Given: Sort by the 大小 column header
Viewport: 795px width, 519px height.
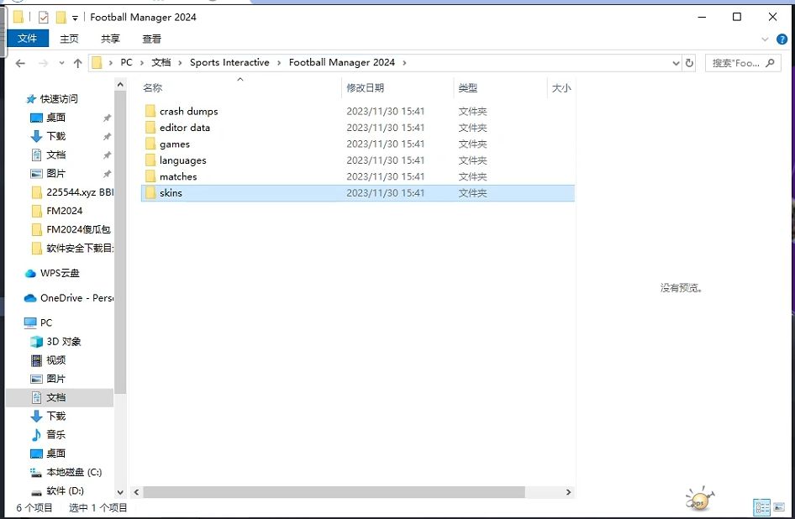Looking at the screenshot, I should tap(561, 87).
